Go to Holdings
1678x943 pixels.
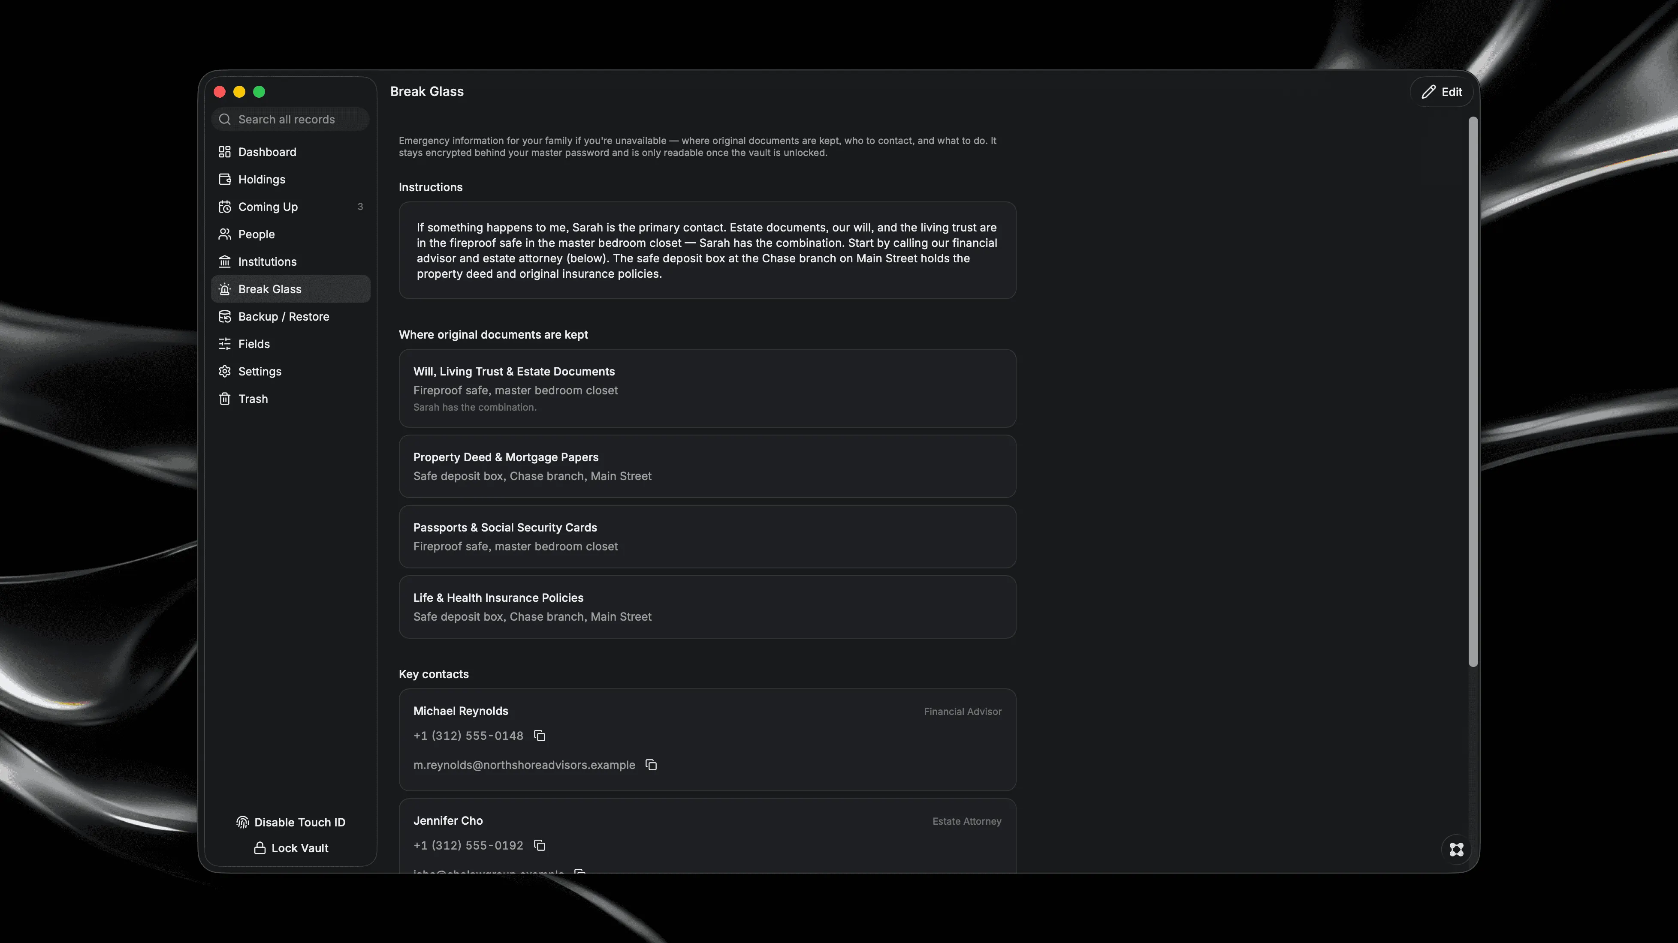point(290,179)
